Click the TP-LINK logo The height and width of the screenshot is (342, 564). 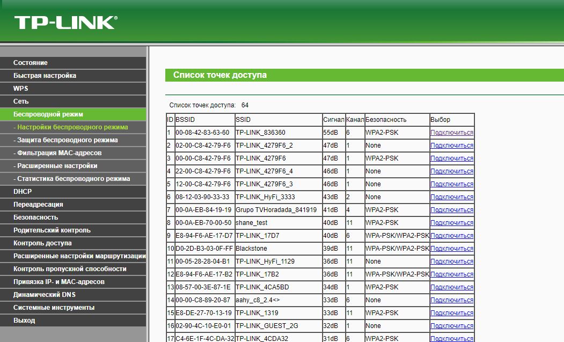coord(66,23)
